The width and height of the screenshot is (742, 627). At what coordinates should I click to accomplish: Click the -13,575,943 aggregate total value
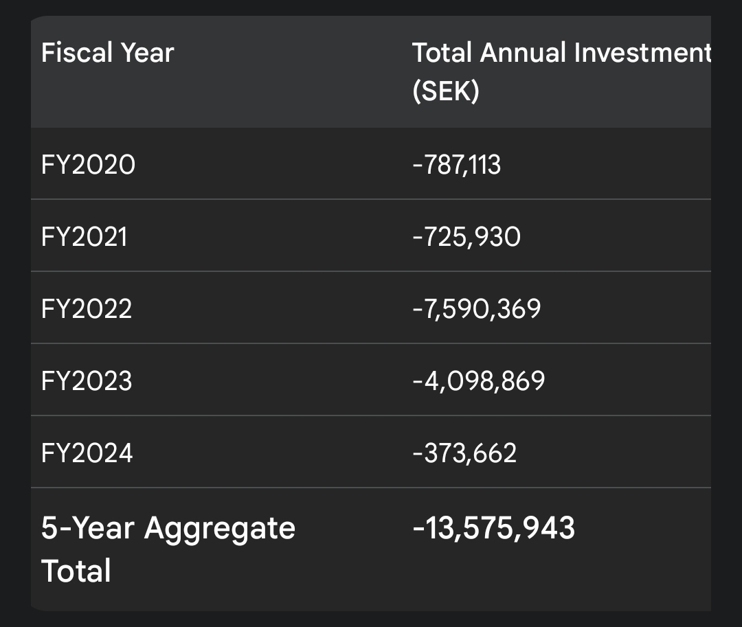493,528
